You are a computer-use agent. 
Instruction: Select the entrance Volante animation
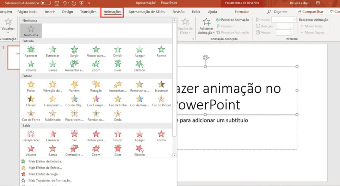coord(31,66)
